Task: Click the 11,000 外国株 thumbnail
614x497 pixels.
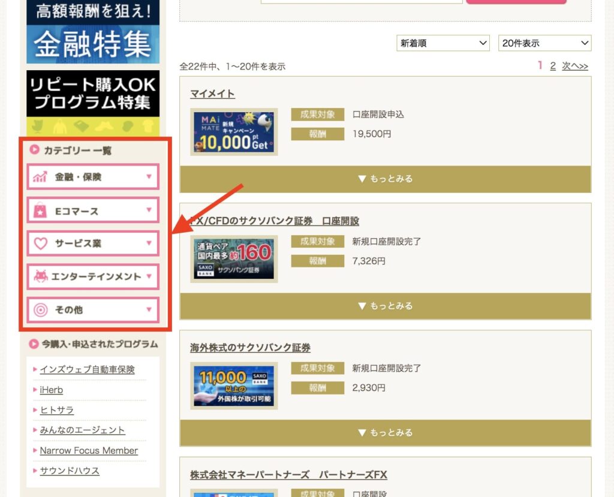Action: 234,385
